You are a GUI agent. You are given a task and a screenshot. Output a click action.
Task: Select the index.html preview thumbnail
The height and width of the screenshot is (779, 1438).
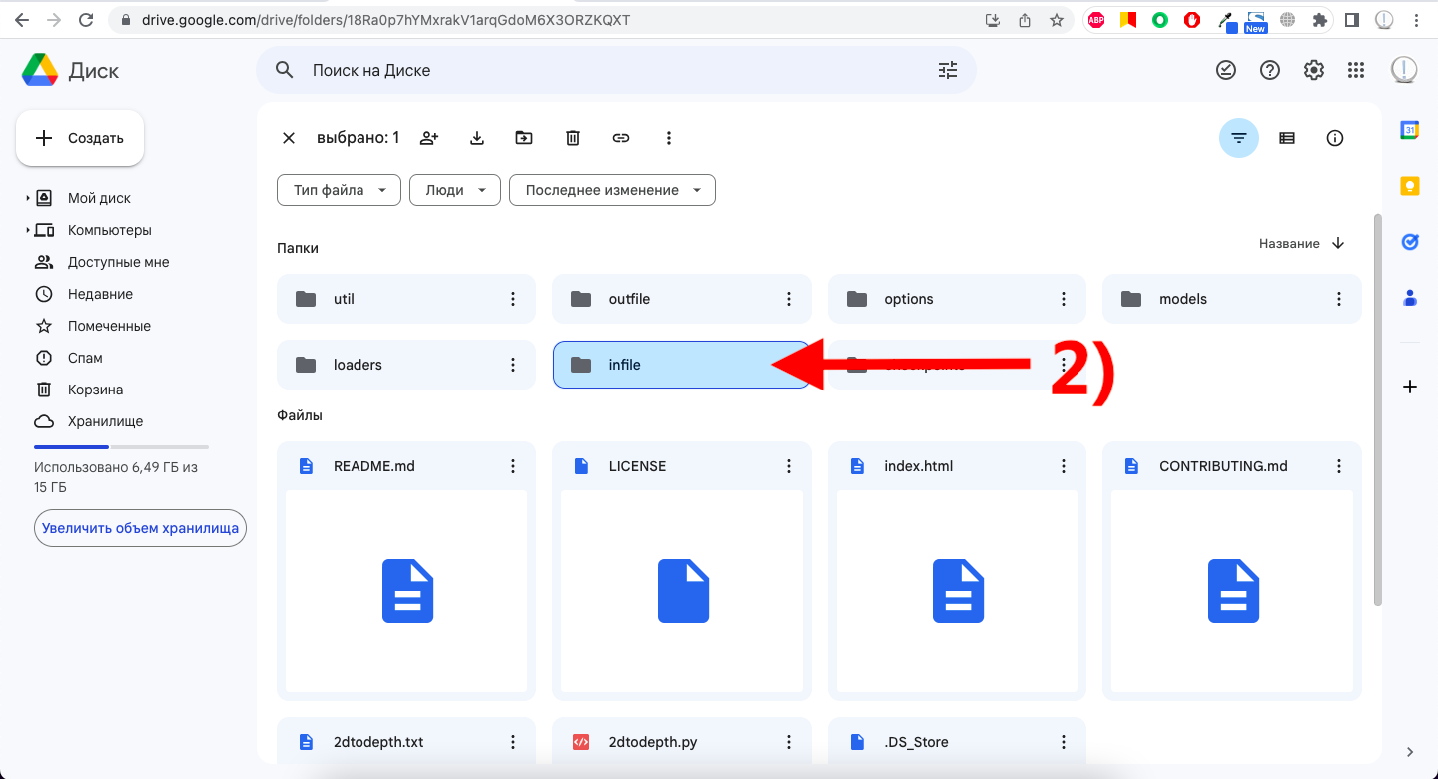[957, 591]
